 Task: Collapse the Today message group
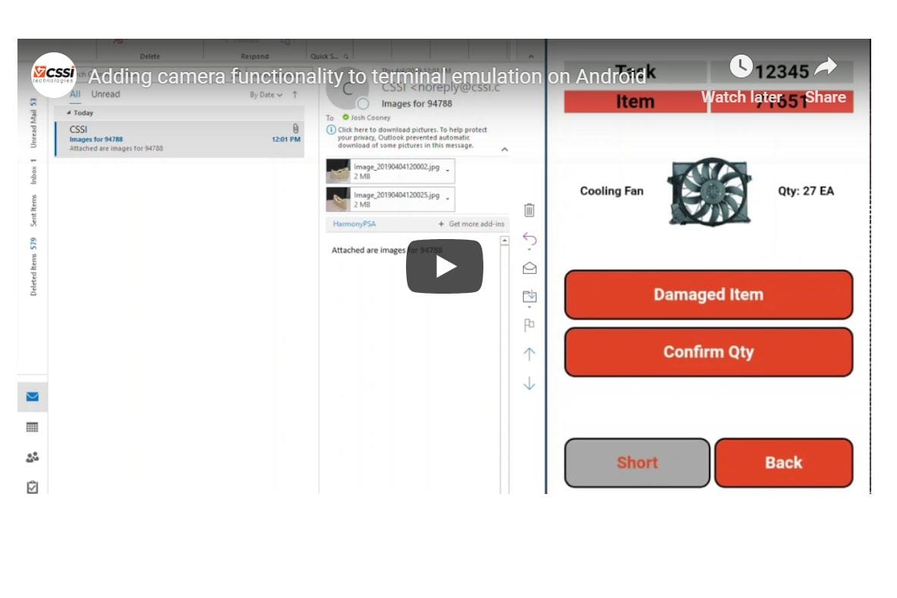[68, 113]
